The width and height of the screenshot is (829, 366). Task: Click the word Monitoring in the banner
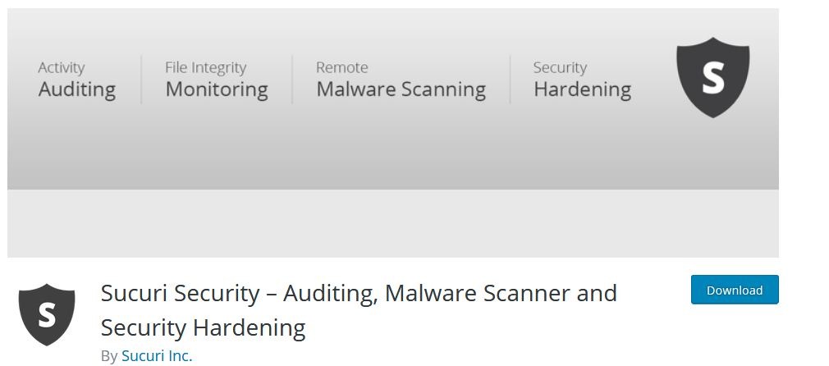pos(217,89)
